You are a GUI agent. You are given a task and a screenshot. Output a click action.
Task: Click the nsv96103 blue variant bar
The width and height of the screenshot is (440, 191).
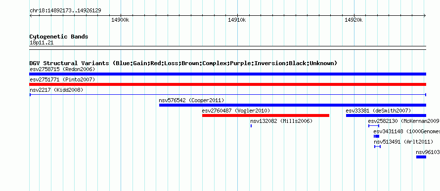coord(421,157)
